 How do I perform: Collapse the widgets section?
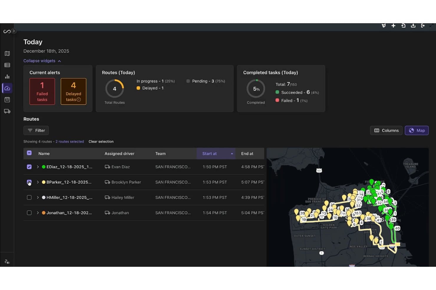click(42, 61)
